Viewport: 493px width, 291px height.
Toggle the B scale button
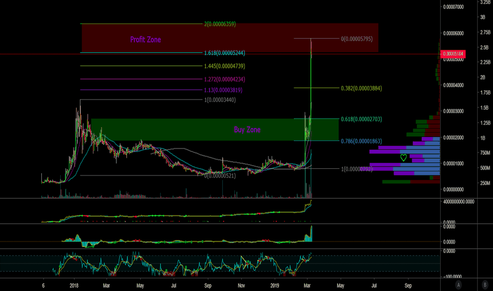485,285
